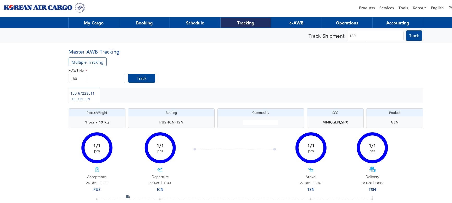Click the Track Shipment label

tap(327, 36)
